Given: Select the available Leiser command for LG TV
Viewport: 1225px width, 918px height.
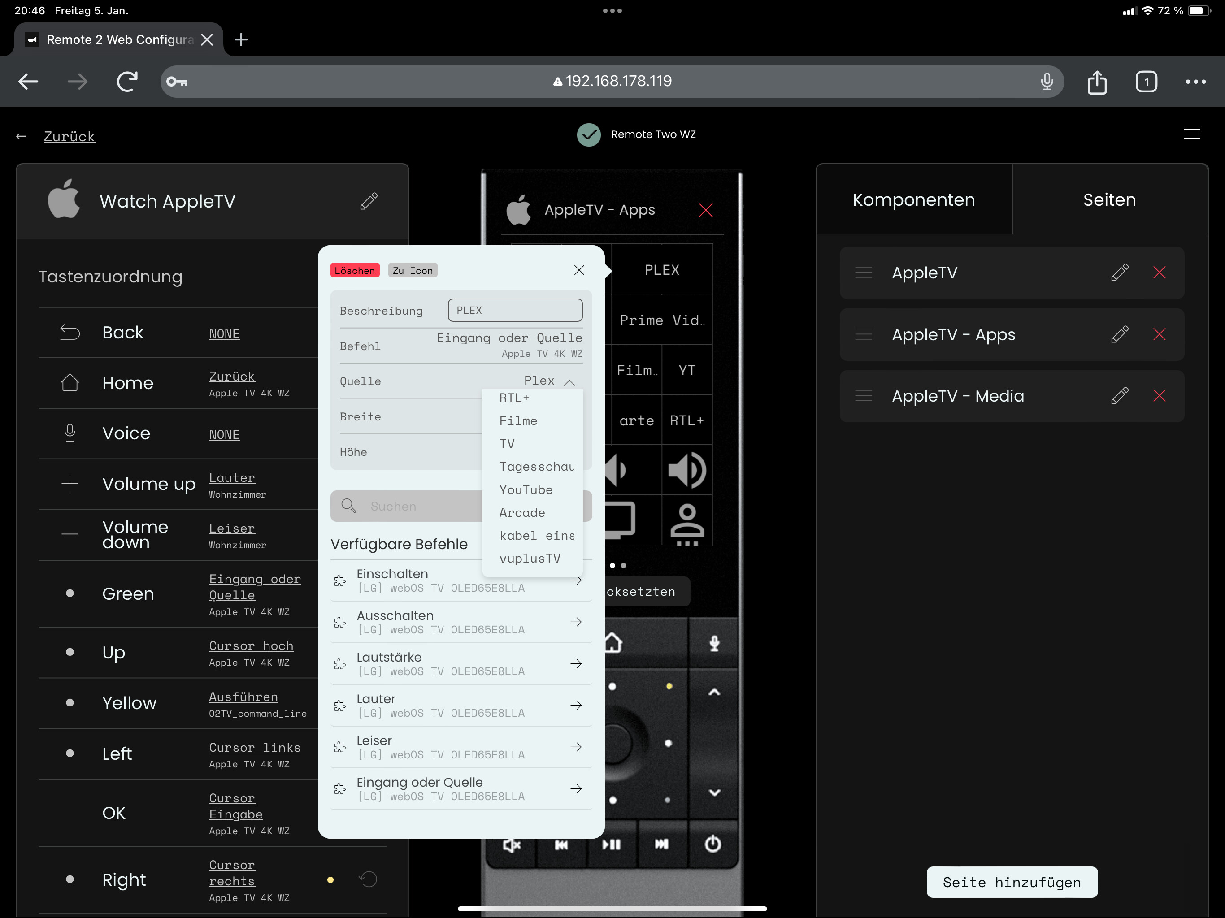Looking at the screenshot, I should (x=461, y=747).
